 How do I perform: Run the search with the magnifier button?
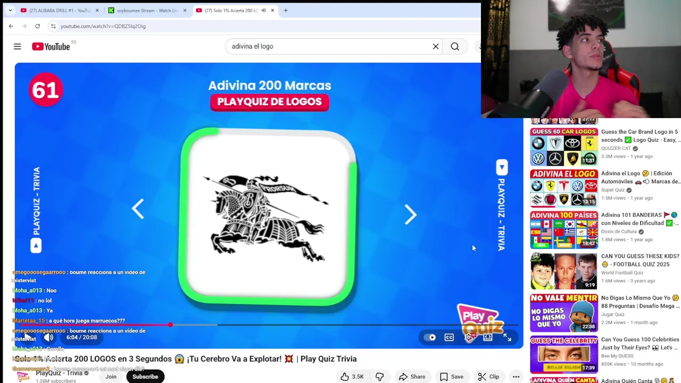(455, 46)
